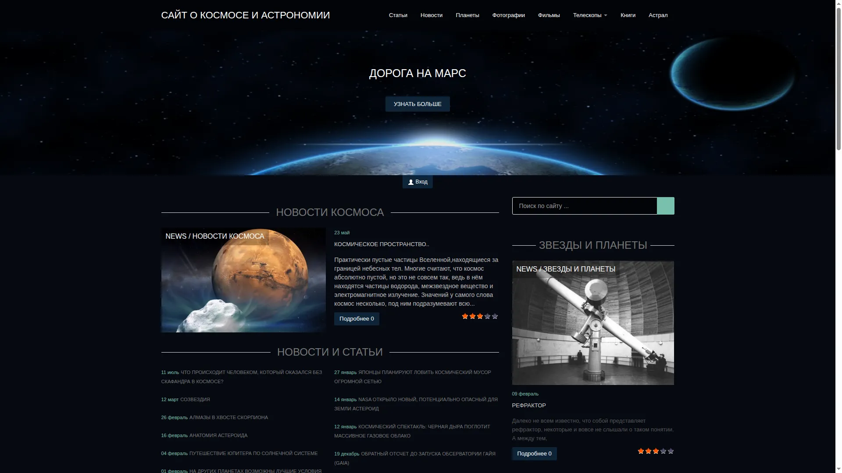
Task: Click Подробнее under the Космическое пространство article
Action: pos(357,319)
